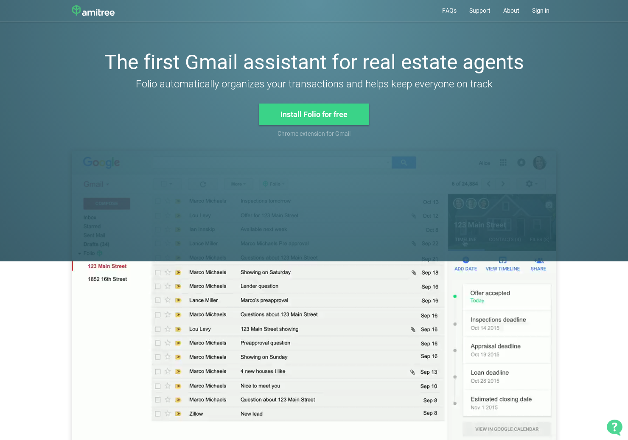Screen dimensions: 628x440
Task: Check the Marco's preapproval email checkbox
Action: pos(158,300)
